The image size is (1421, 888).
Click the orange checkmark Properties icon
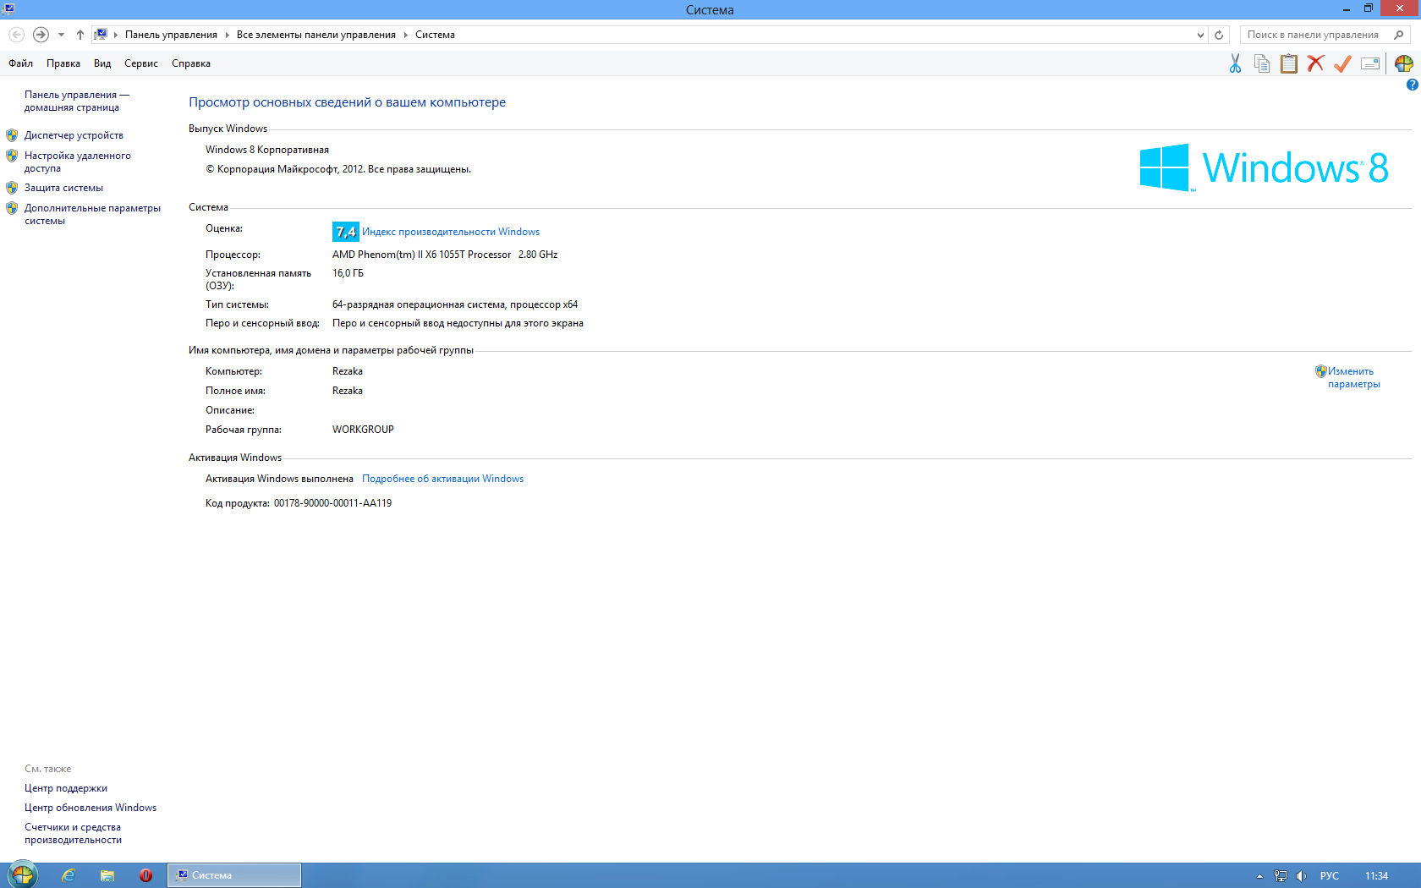tap(1342, 64)
